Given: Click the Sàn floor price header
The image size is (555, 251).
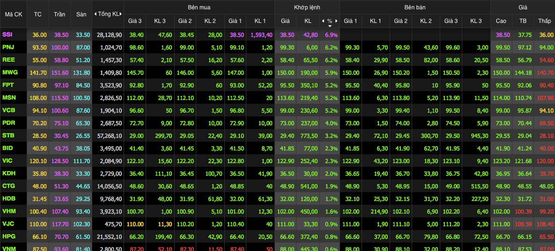Looking at the screenshot, I should [81, 14].
